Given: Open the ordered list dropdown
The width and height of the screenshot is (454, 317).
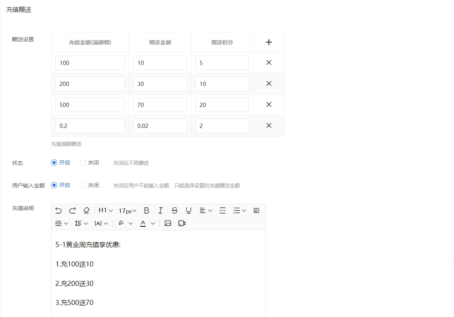Looking at the screenshot, I should pos(239,210).
